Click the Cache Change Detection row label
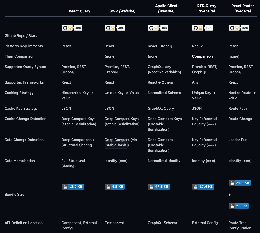 pos(25,119)
